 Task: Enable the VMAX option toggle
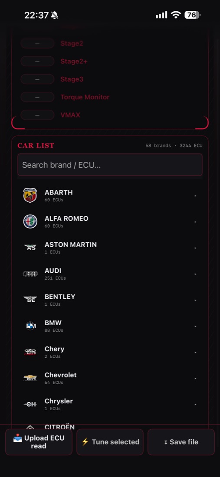[x=37, y=115]
